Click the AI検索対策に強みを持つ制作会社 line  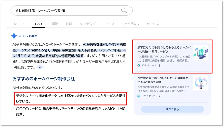click(37, 88)
